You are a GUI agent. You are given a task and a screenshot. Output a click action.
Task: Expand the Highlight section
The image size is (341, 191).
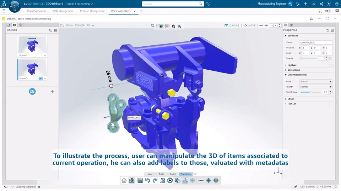point(286,65)
